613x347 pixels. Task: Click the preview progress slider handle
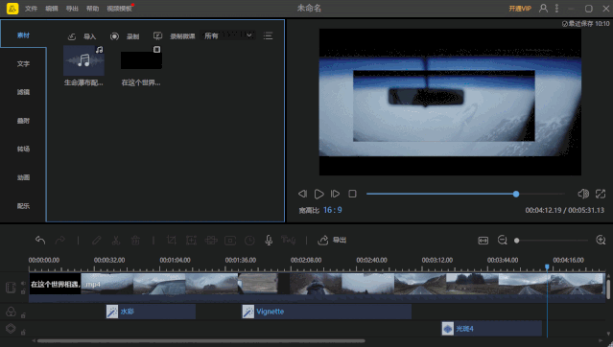click(516, 194)
